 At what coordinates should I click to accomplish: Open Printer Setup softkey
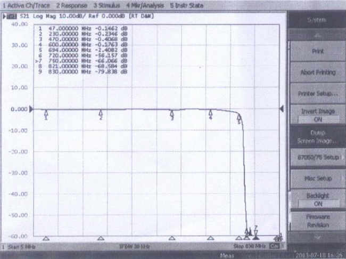click(x=318, y=93)
